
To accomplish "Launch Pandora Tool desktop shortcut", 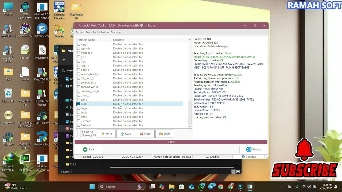I will (x=42, y=139).
